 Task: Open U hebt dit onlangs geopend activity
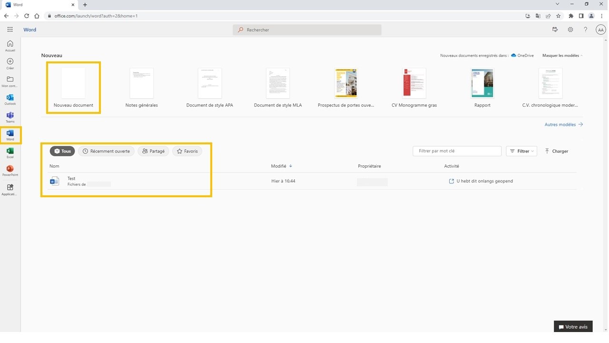(481, 181)
